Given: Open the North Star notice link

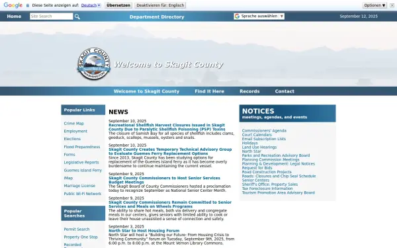Looking at the screenshot, I should pyautogui.click(x=251, y=151).
